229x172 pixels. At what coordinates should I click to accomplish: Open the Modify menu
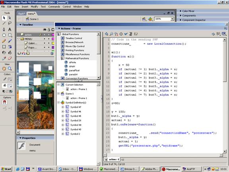point(34,7)
